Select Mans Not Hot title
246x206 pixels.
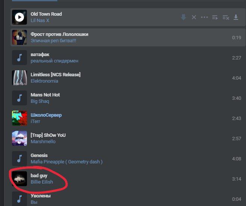click(x=45, y=95)
